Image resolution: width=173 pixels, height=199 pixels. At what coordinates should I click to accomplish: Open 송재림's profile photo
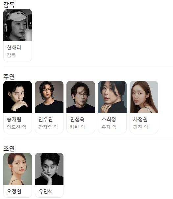(x=17, y=97)
